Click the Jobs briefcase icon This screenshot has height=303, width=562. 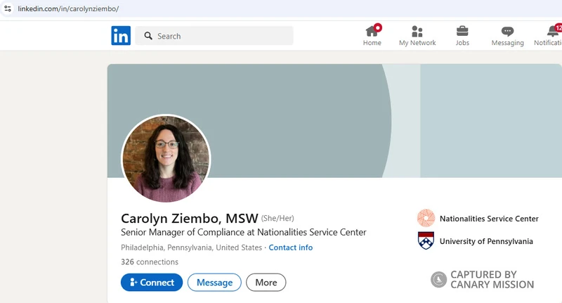click(462, 31)
